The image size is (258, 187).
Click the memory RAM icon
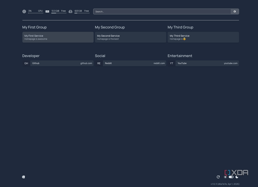click(x=47, y=12)
